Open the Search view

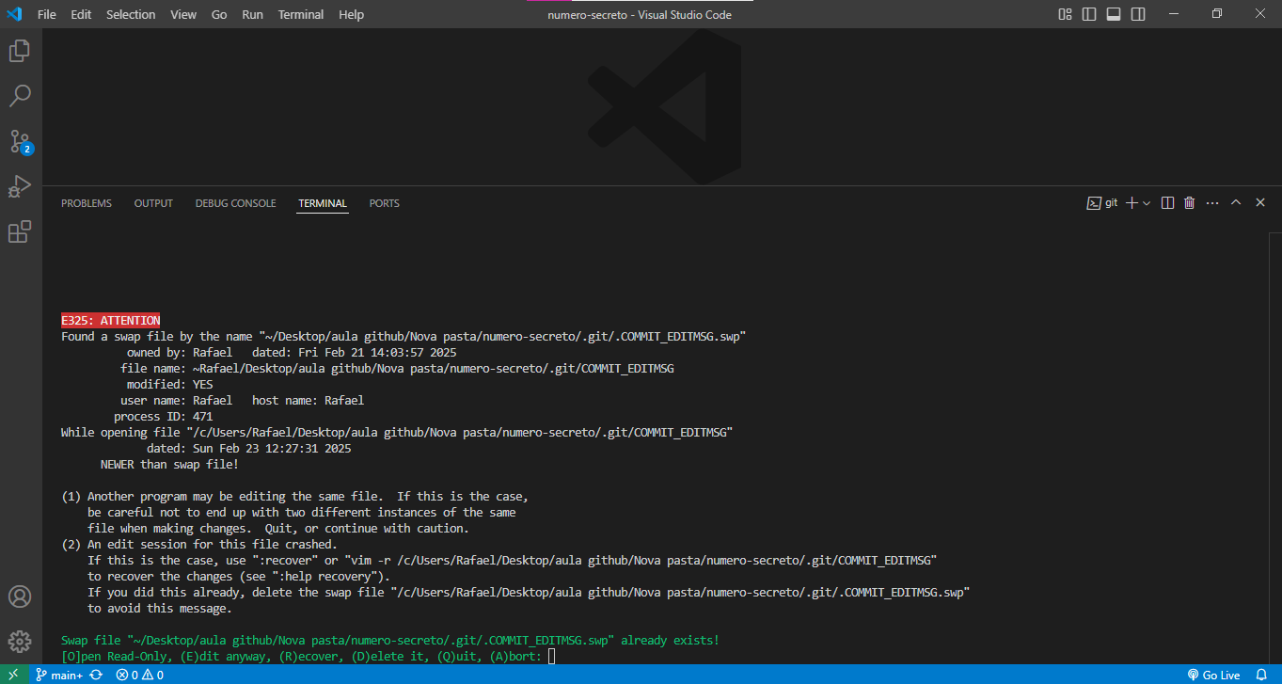[20, 96]
